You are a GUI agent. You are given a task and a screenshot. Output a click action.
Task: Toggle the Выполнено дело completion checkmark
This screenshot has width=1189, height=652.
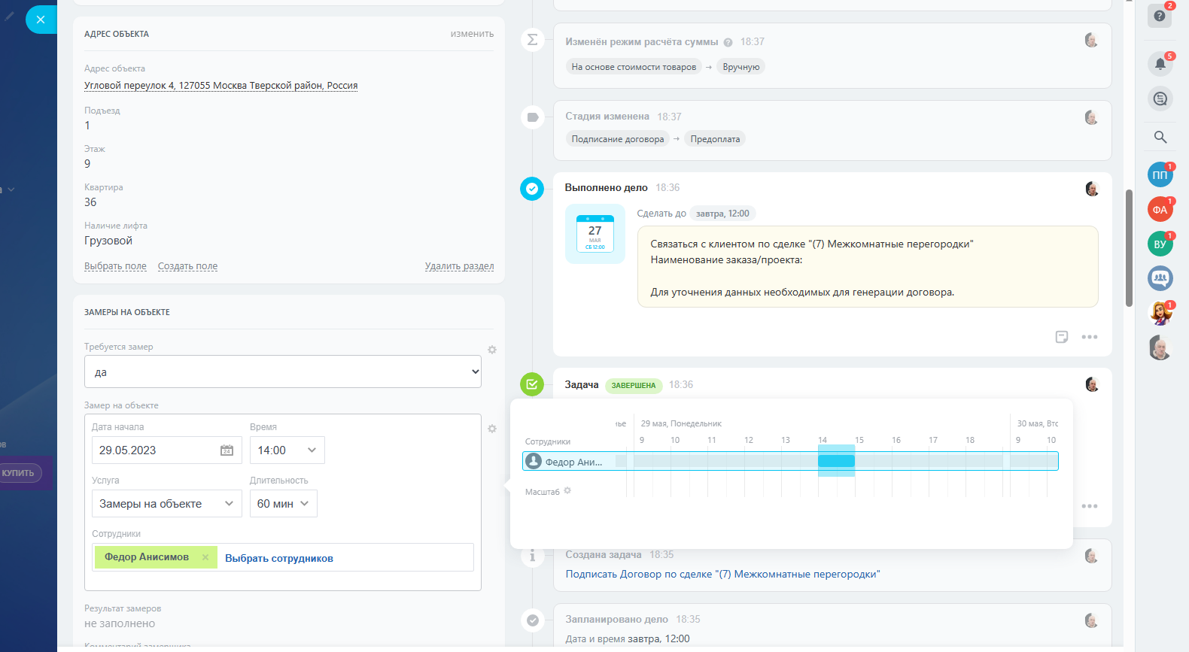(x=532, y=189)
